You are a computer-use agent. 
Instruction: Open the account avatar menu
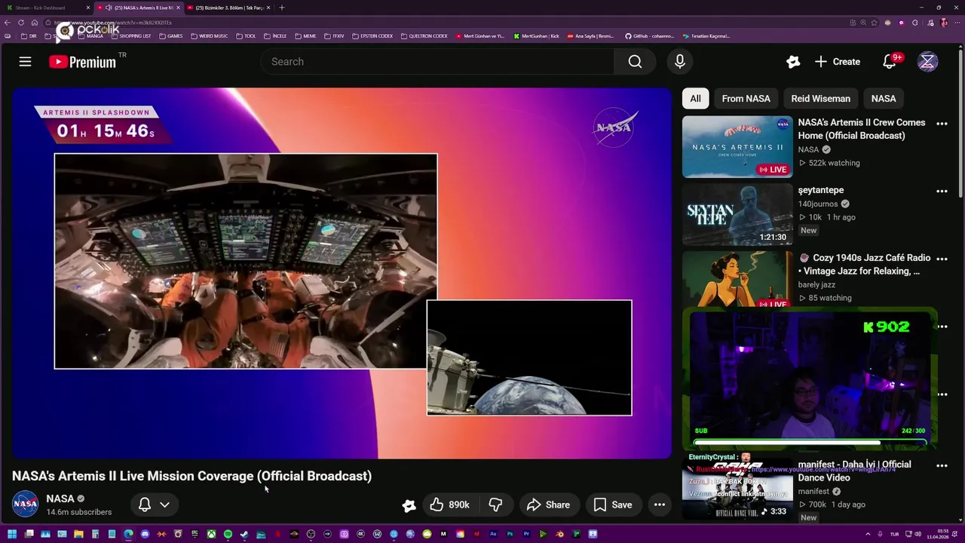927,62
